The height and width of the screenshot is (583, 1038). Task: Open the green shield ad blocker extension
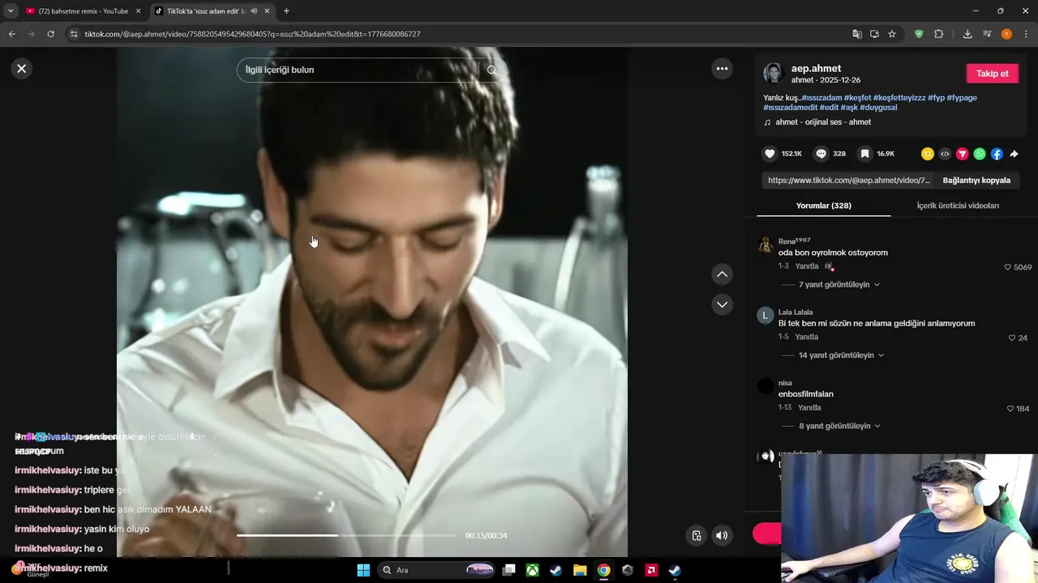(x=919, y=34)
